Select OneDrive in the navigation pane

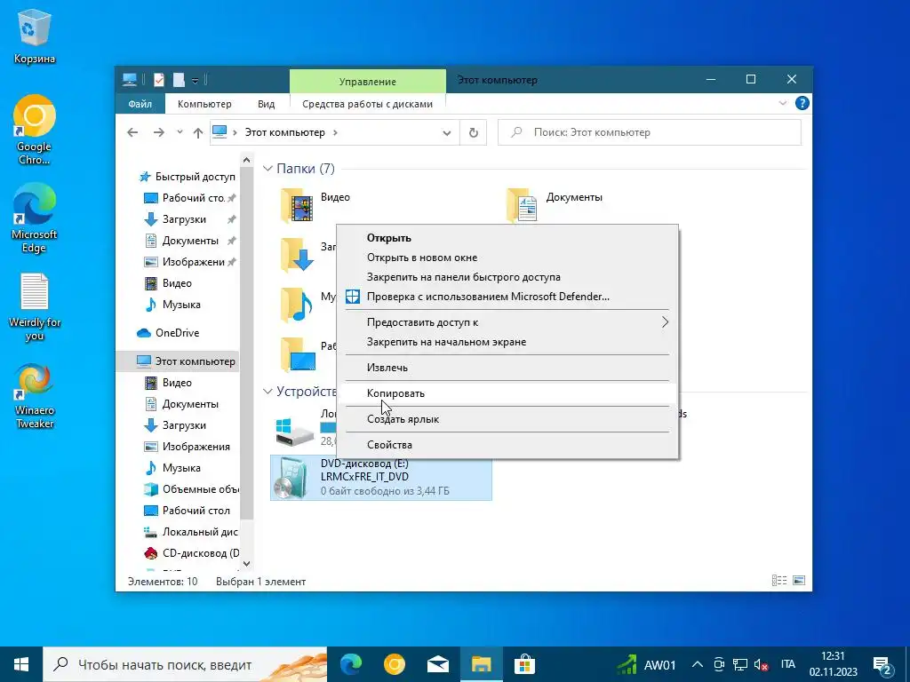pos(168,333)
